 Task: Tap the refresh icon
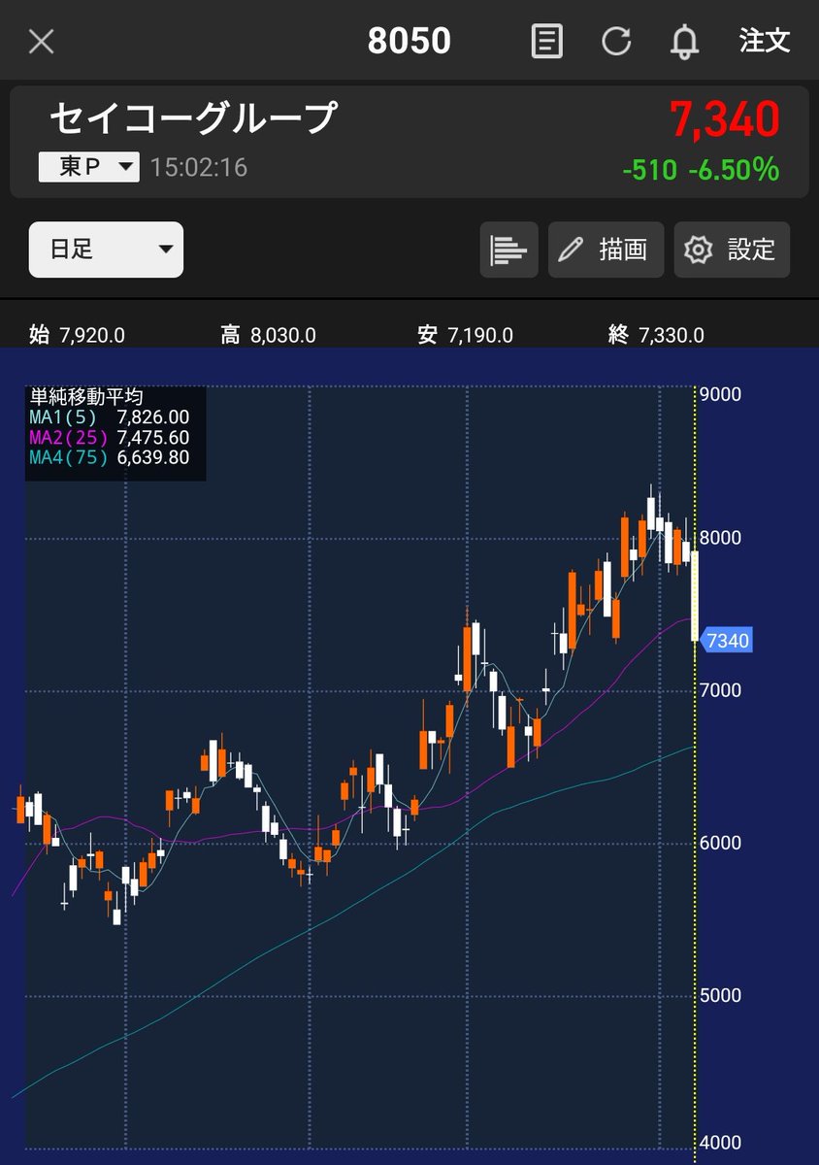[x=616, y=41]
